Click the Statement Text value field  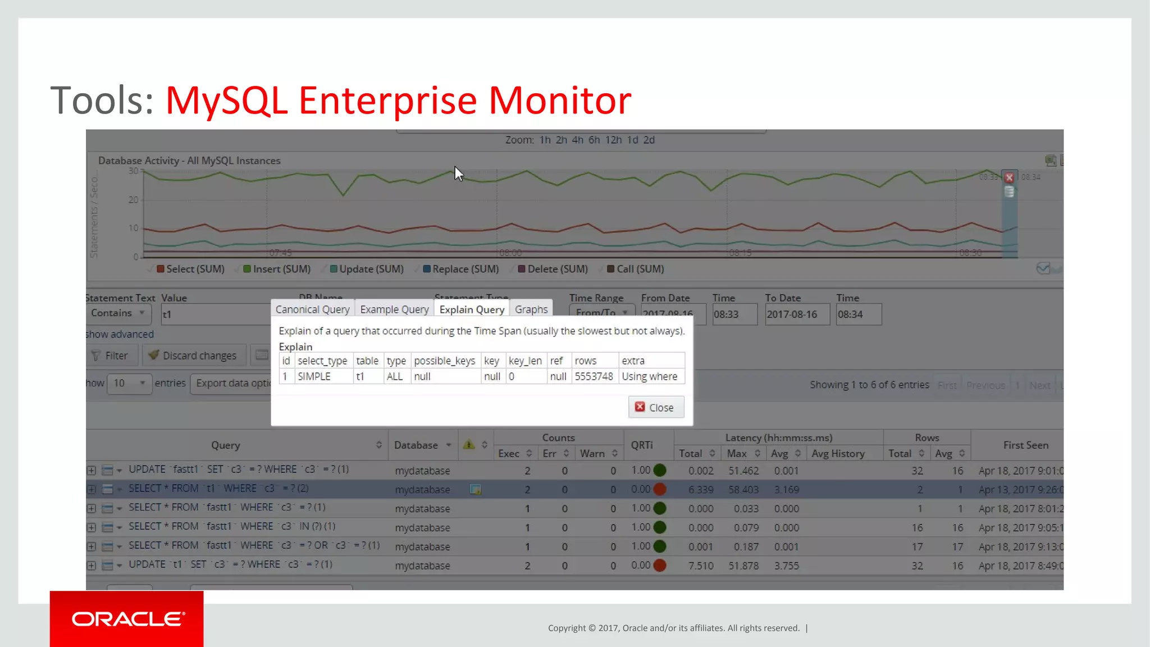coord(216,315)
